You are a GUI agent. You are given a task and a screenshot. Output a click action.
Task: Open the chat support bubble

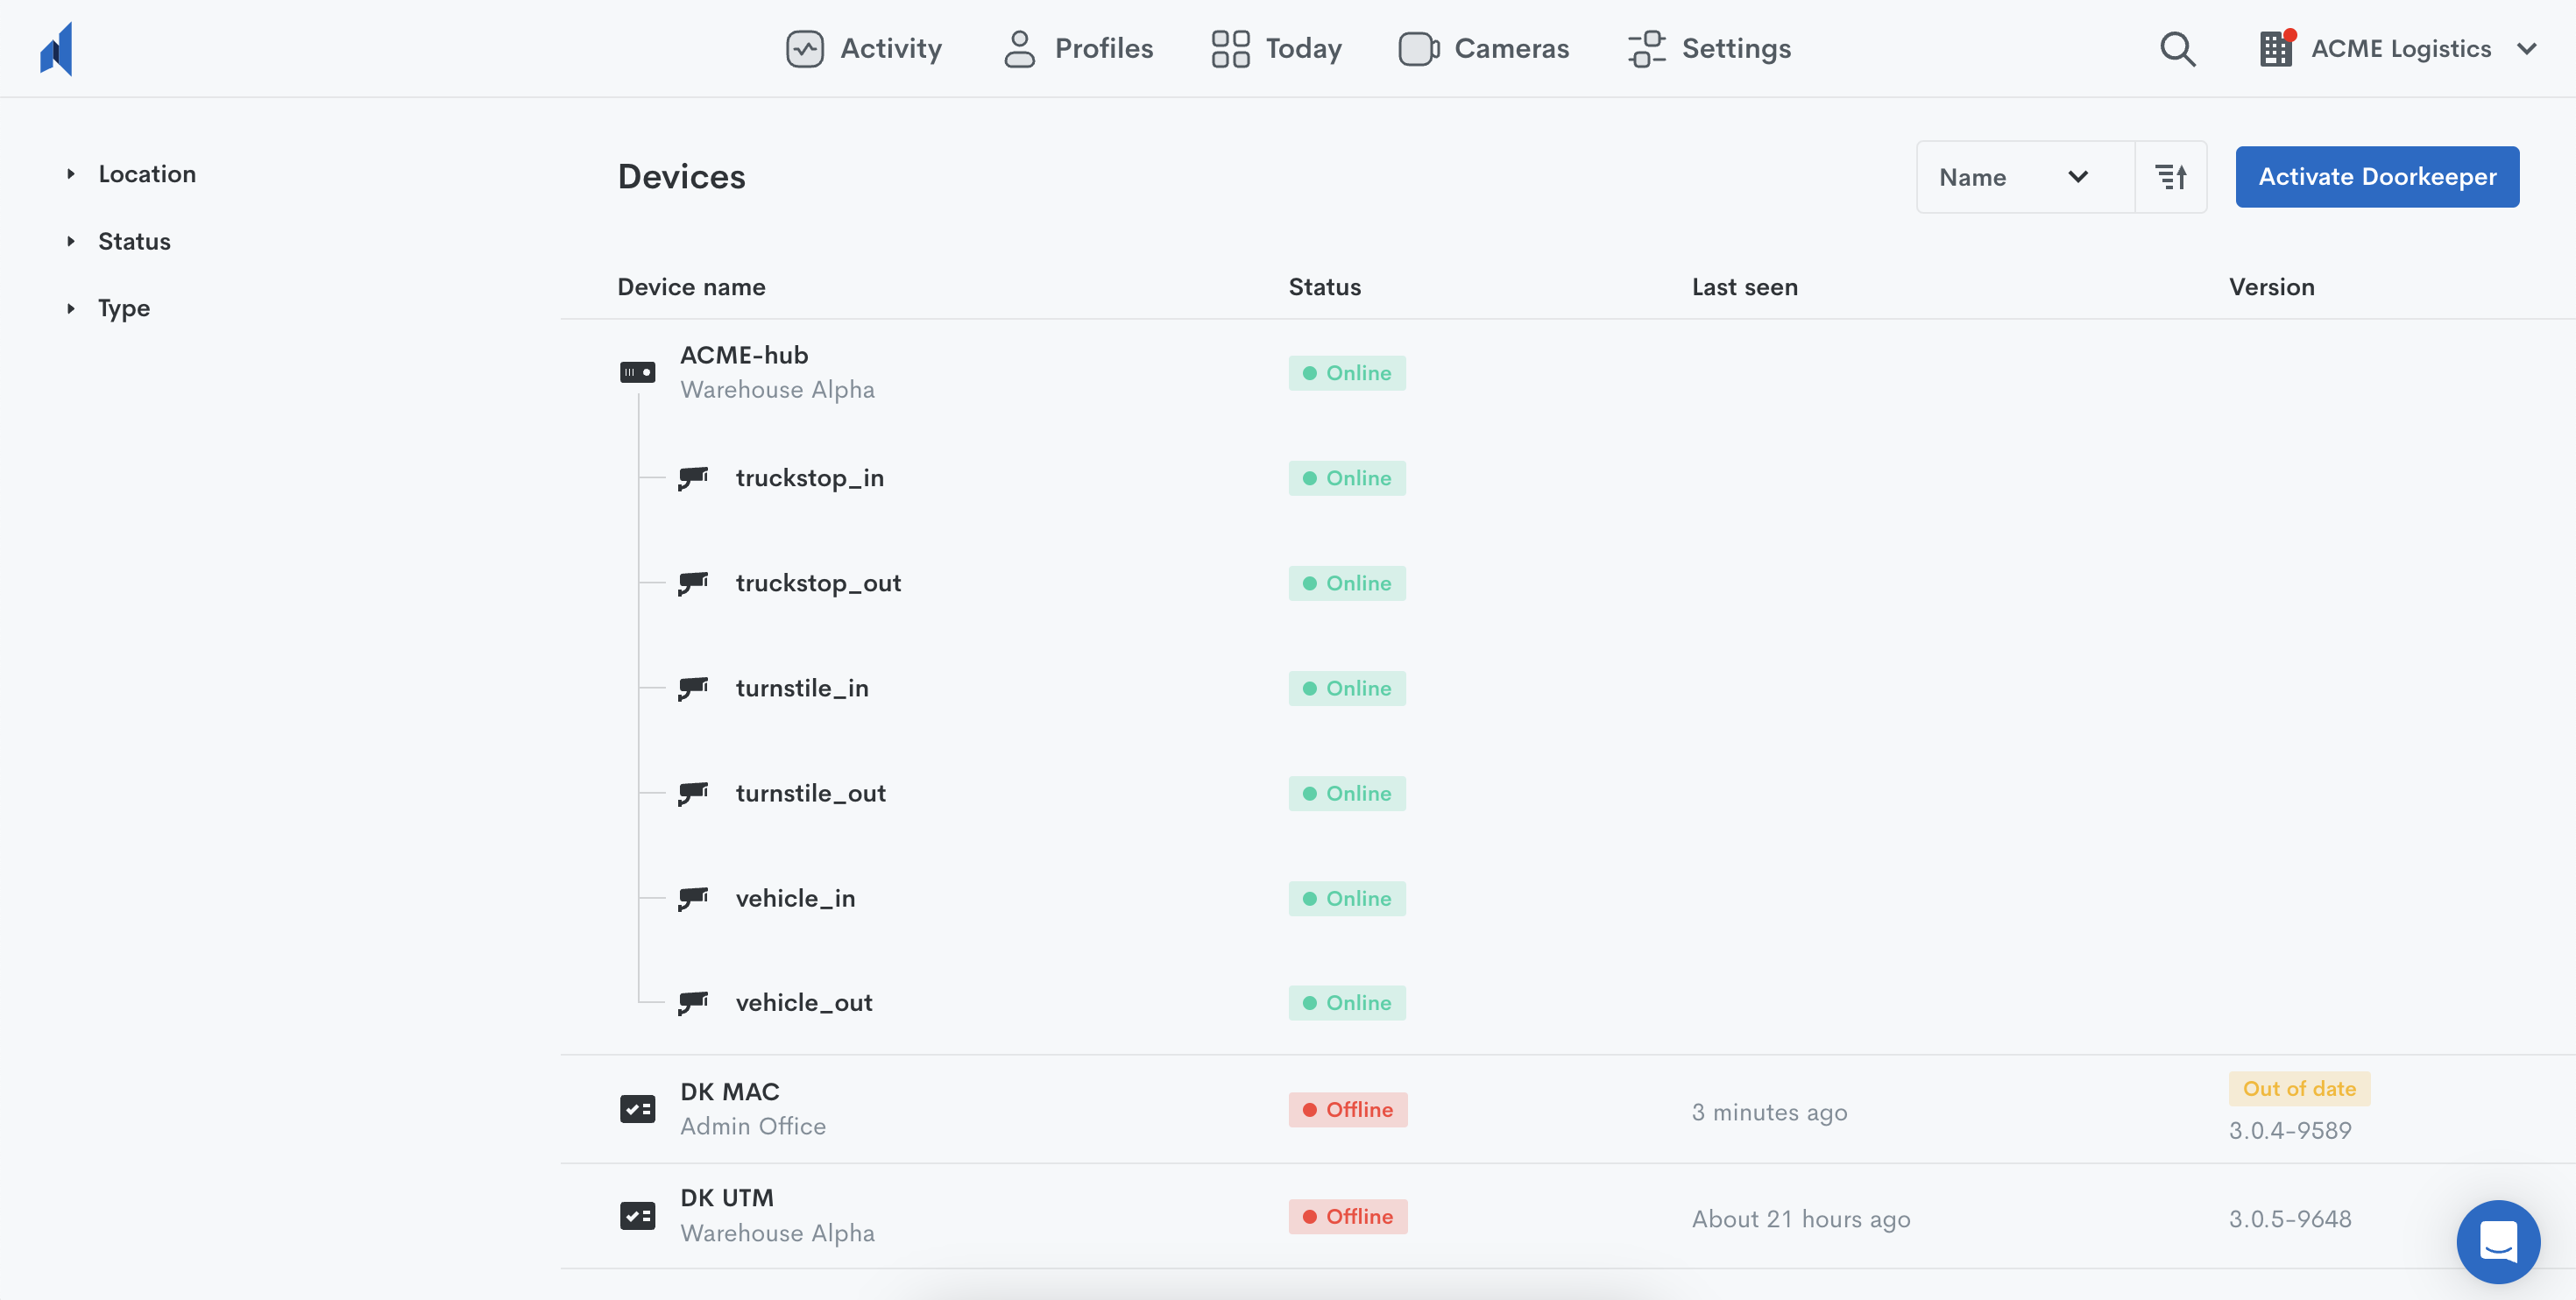click(x=2497, y=1241)
